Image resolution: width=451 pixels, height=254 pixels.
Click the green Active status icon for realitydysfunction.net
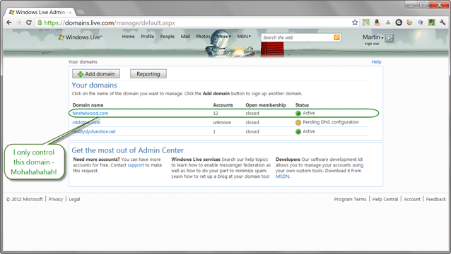[298, 132]
